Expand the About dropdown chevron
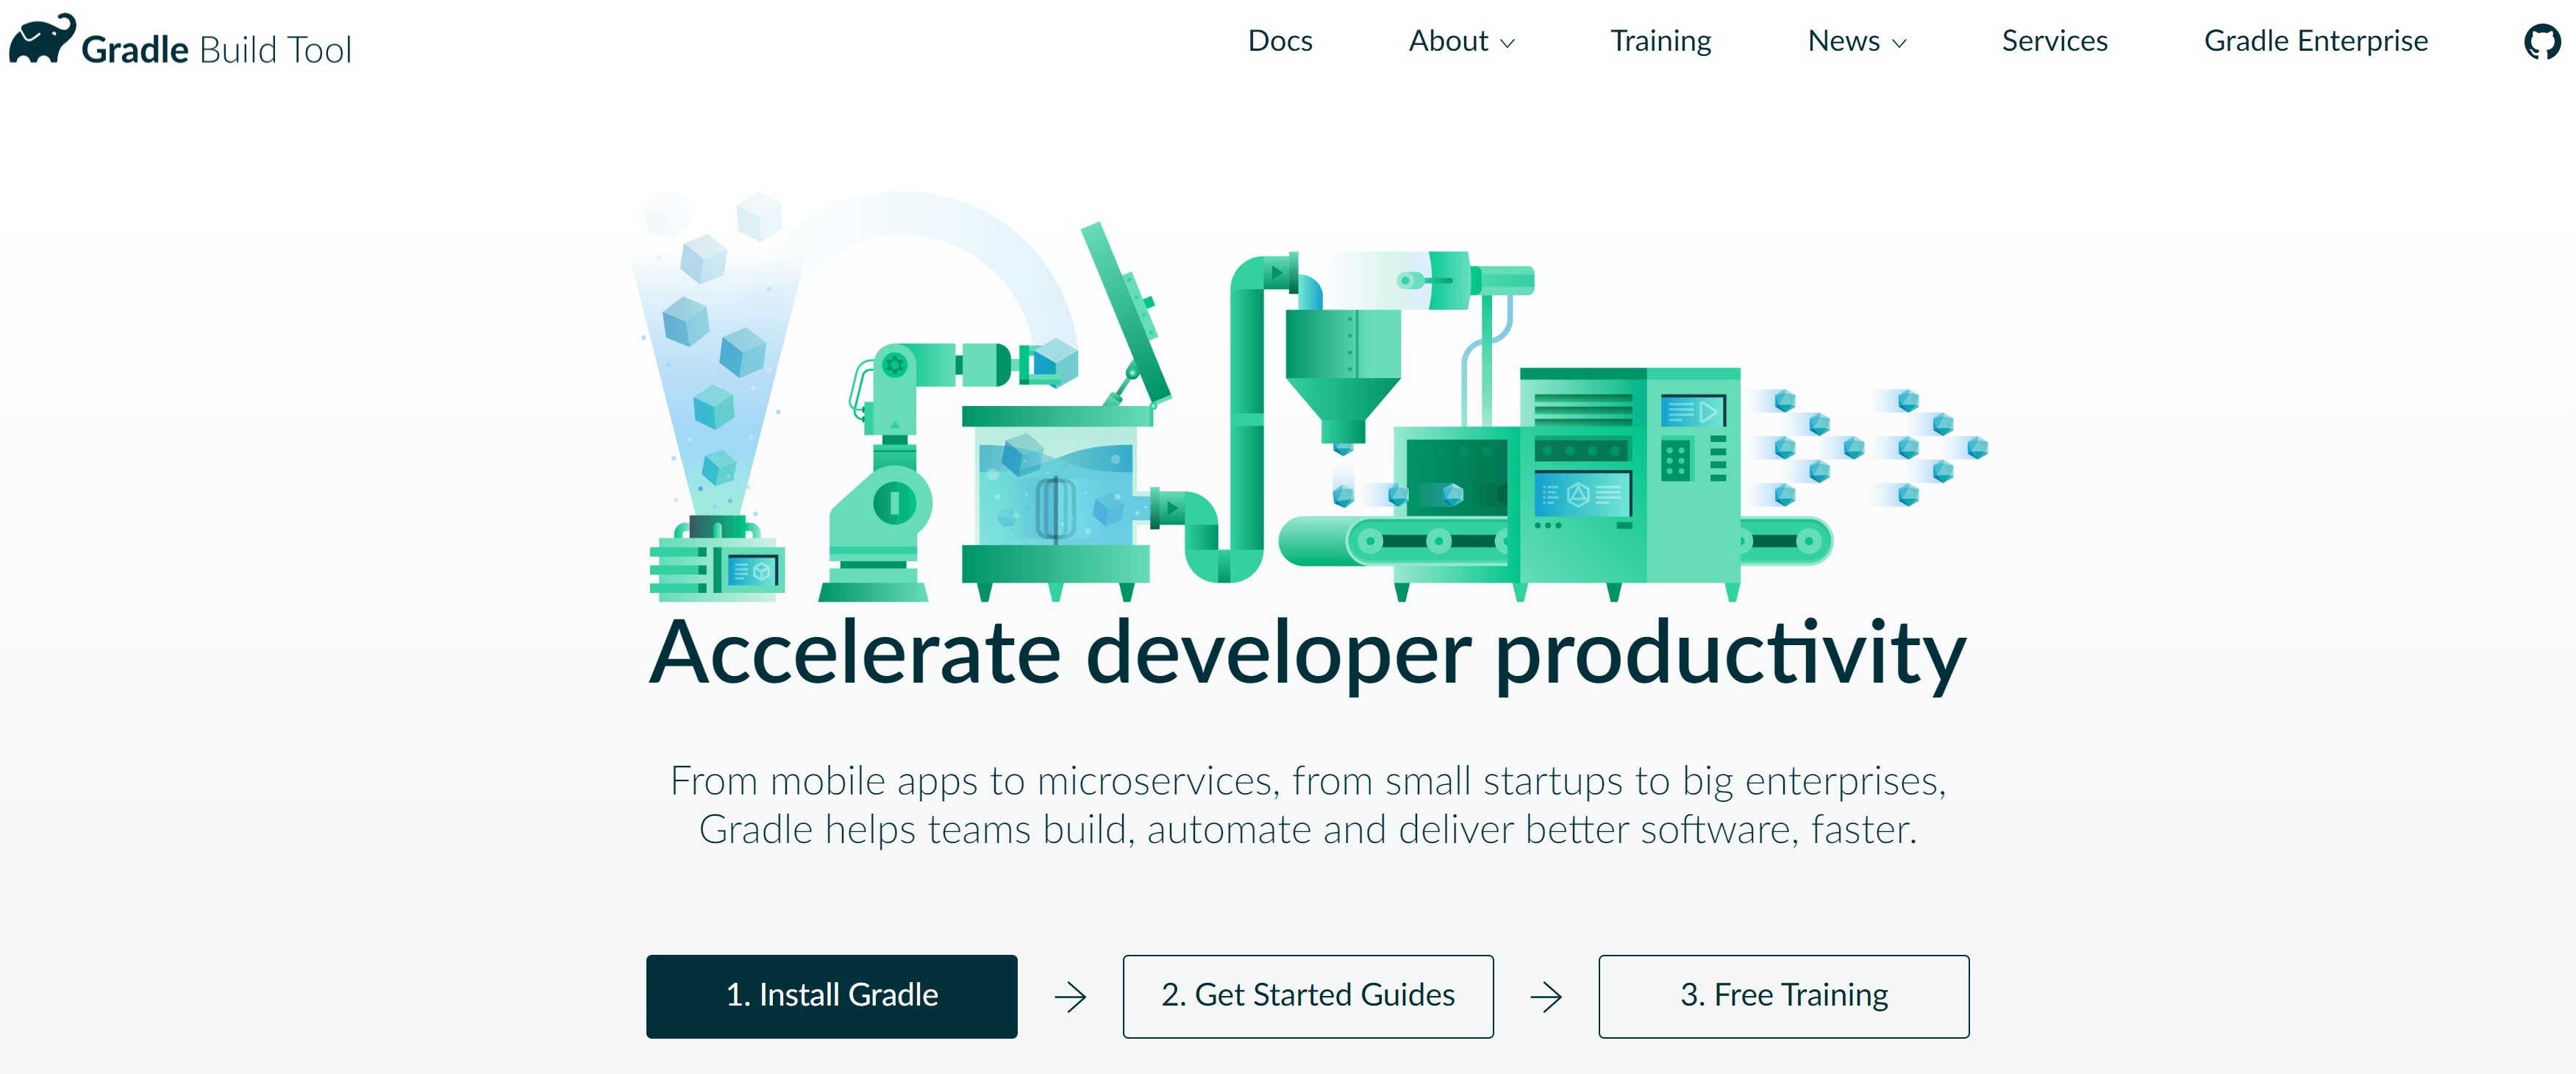 [1508, 43]
